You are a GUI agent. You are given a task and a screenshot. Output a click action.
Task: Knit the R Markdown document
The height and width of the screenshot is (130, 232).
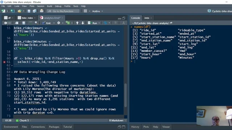[x=46, y=23]
